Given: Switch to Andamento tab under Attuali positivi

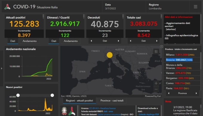Looking at the screenshot, I should click(x=30, y=41).
